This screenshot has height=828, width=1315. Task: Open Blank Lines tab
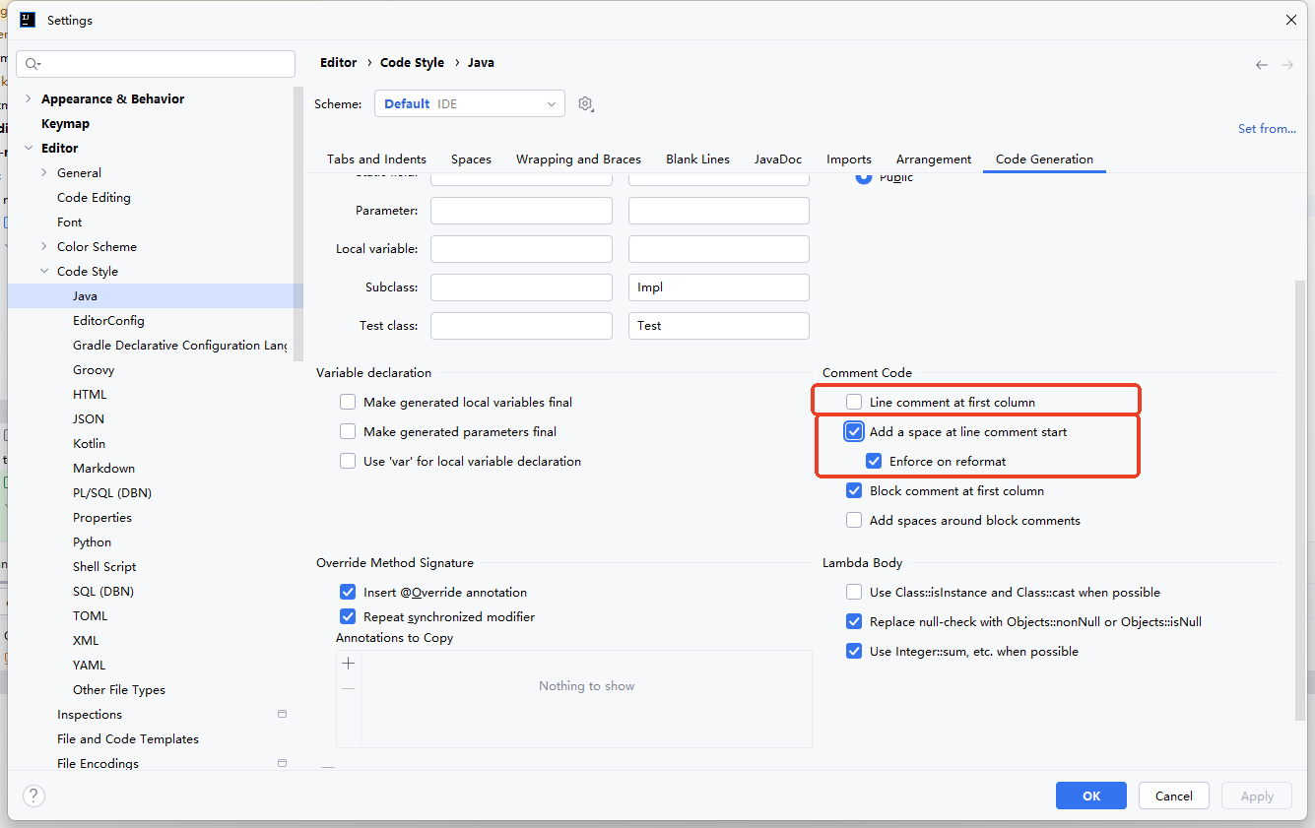(697, 159)
